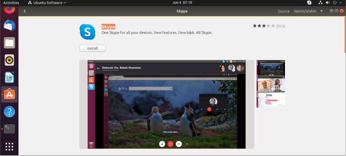Open the Ubuntu Software app menu
This screenshot has width=346, height=156.
(x=47, y=3)
